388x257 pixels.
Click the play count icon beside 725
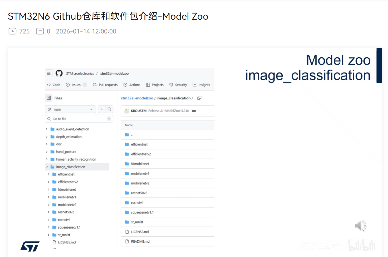tap(12, 31)
